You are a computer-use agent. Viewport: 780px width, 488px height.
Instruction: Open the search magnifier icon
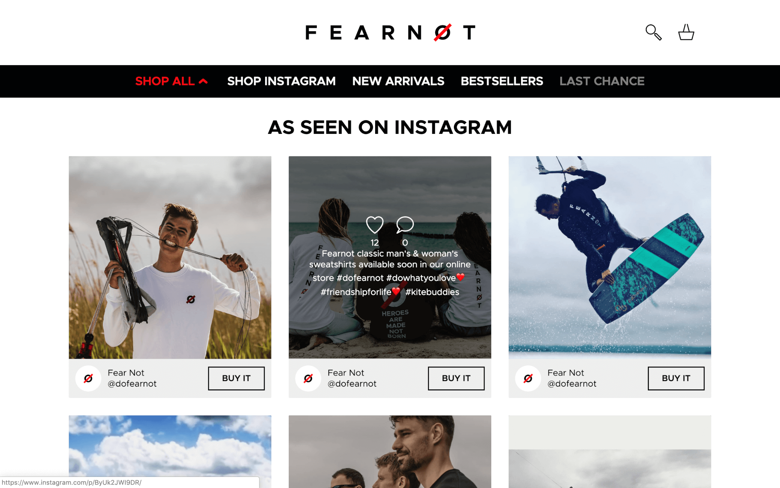(x=654, y=32)
